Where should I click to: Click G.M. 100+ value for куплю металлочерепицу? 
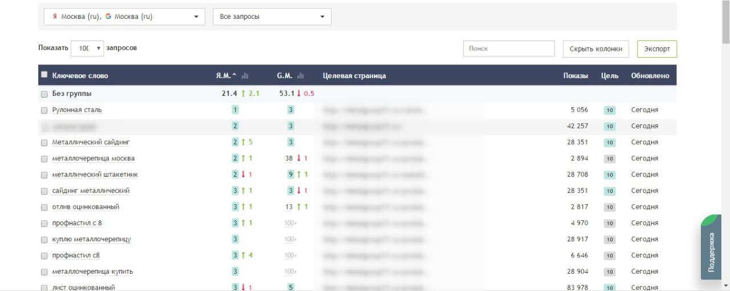pos(291,239)
